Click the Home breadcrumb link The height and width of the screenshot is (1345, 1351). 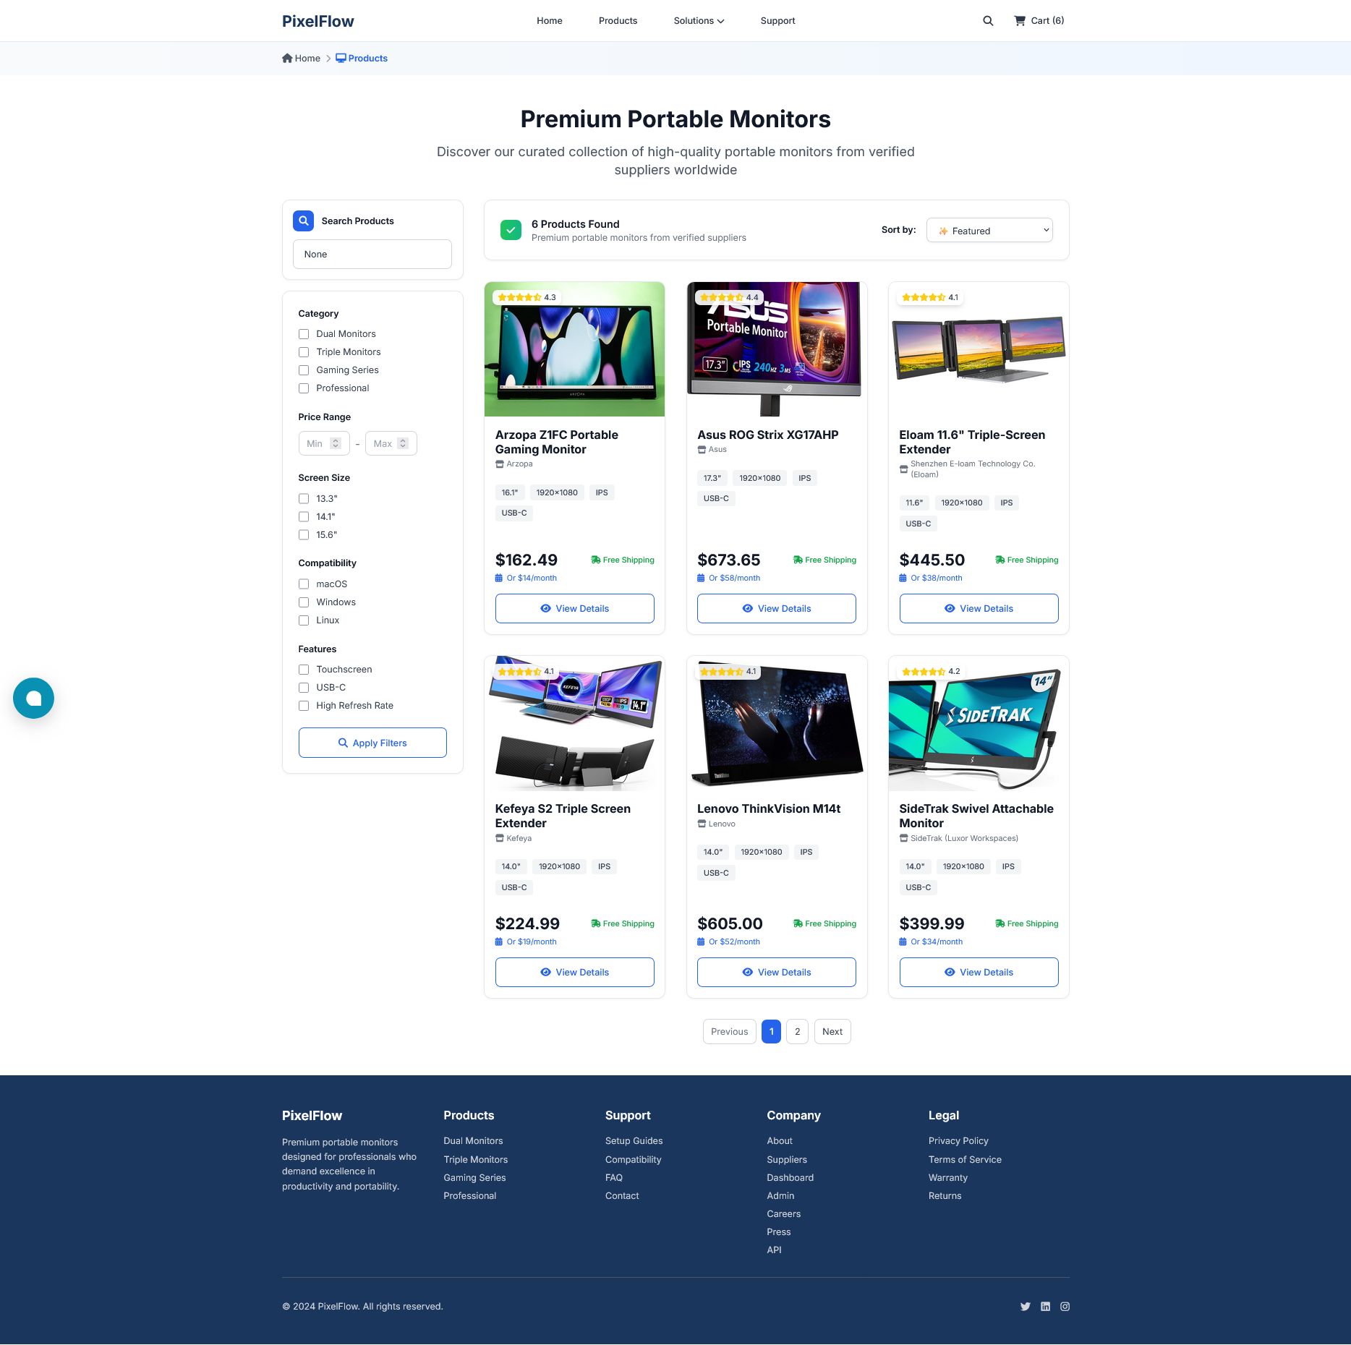(301, 59)
